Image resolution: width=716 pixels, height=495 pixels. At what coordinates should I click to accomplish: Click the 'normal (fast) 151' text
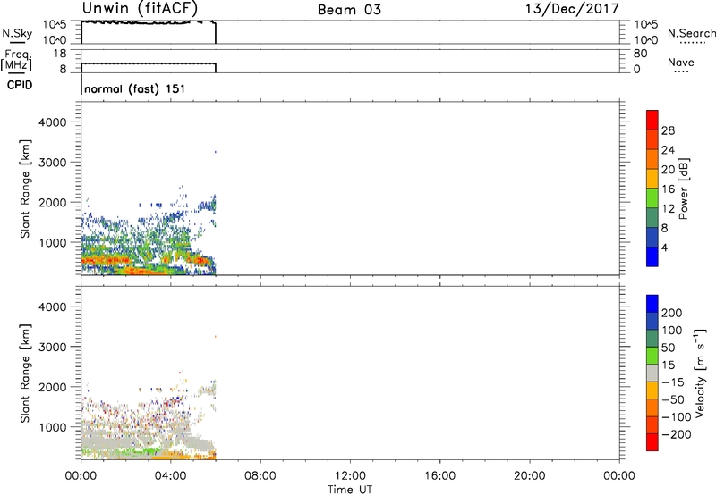[135, 88]
